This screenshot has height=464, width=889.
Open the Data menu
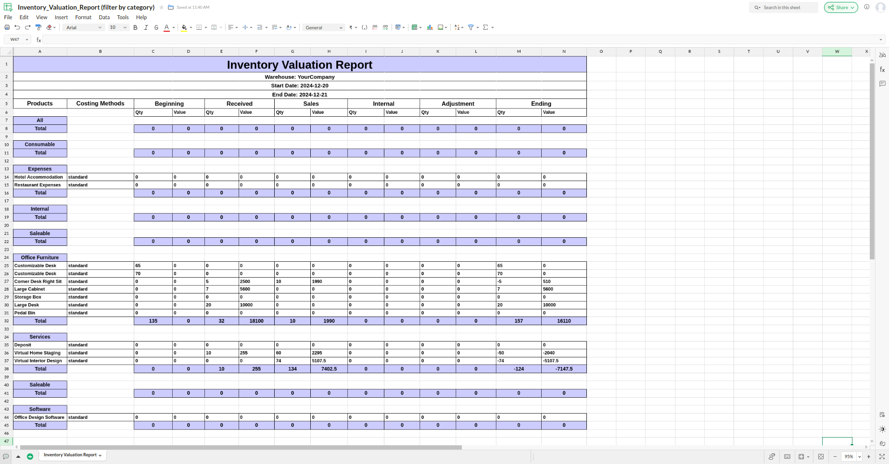coord(104,17)
